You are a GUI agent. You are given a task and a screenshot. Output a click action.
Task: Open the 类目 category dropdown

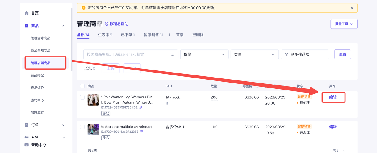coord(254,54)
